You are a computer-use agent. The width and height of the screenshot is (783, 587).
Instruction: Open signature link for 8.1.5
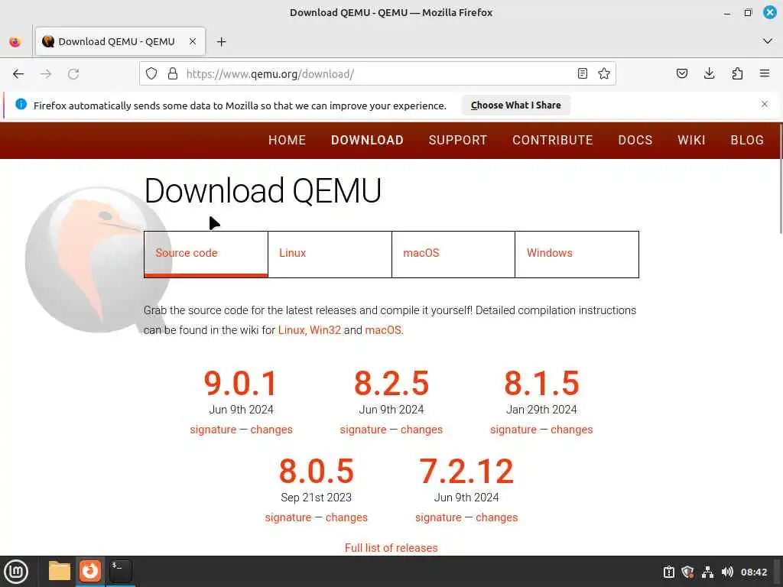[x=513, y=430]
